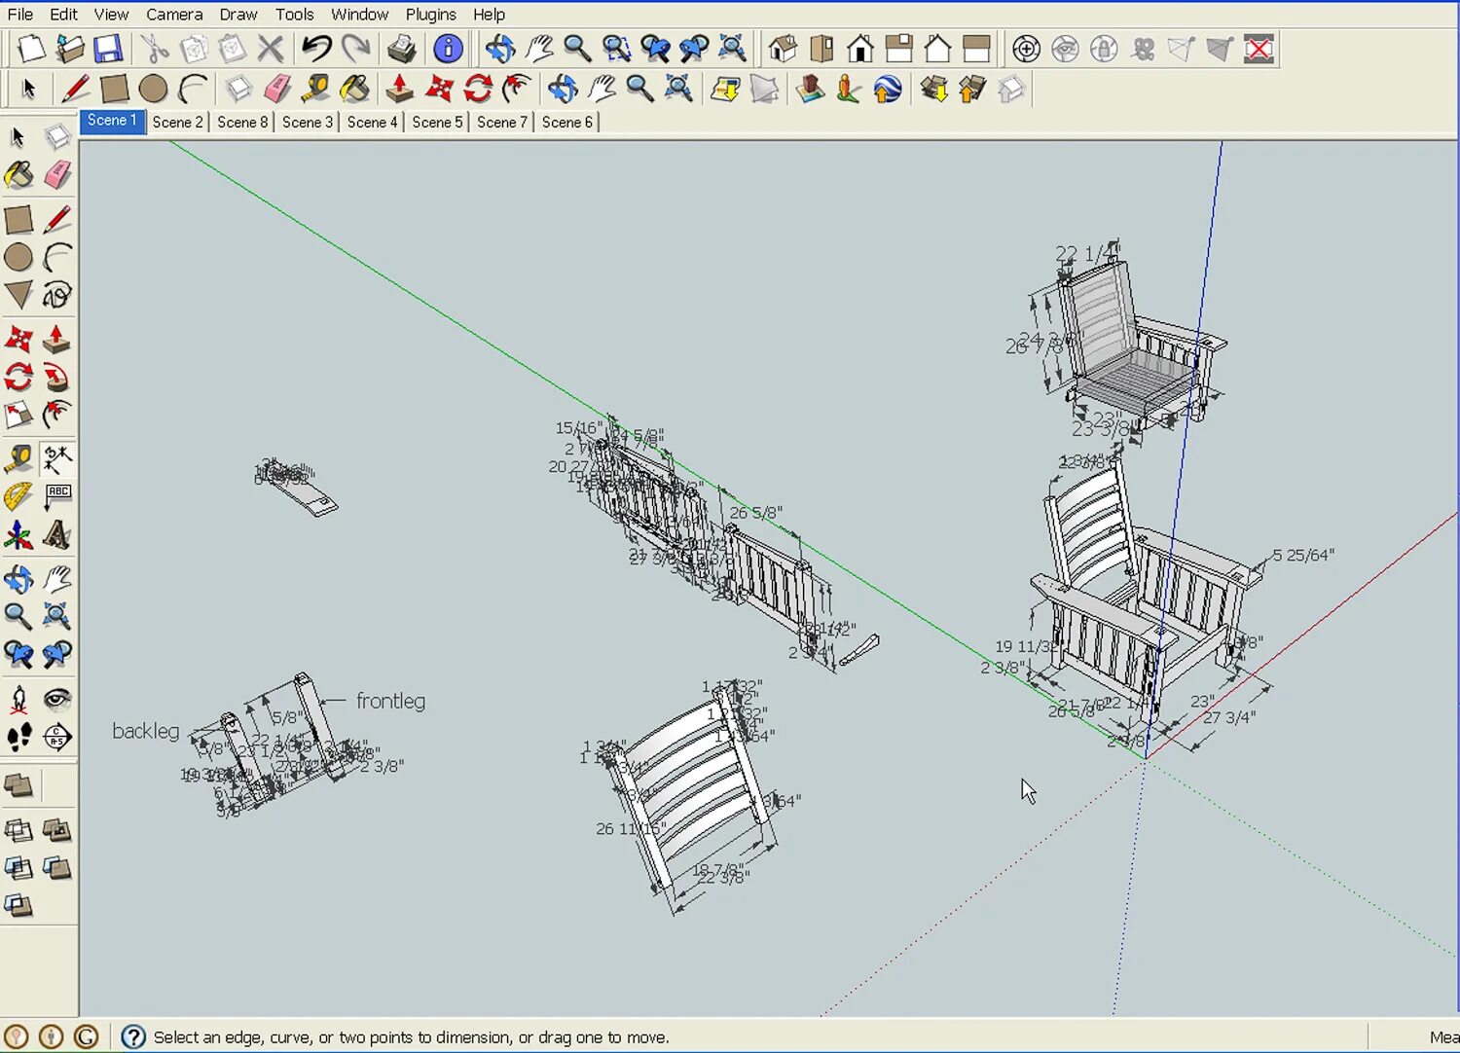Select Move tool in left palette
Image resolution: width=1460 pixels, height=1053 pixels.
(x=18, y=339)
